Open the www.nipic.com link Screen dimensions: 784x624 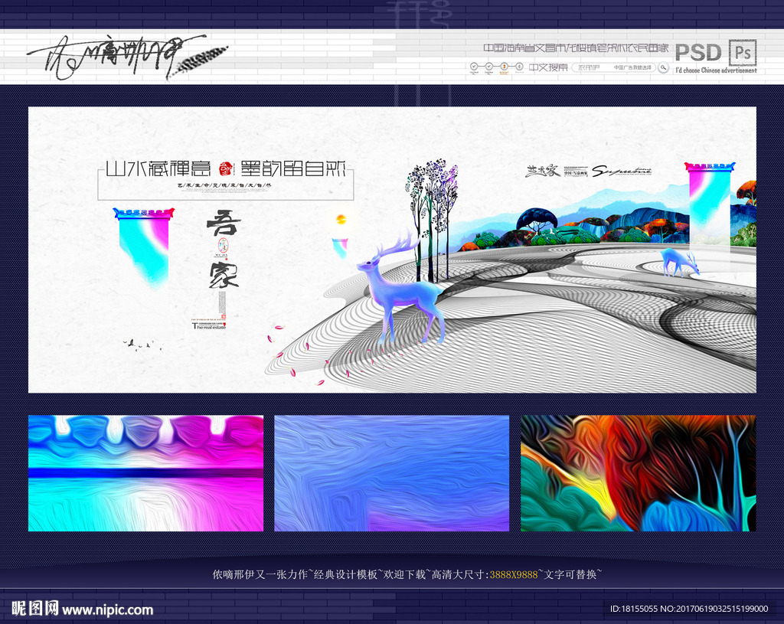point(107,609)
